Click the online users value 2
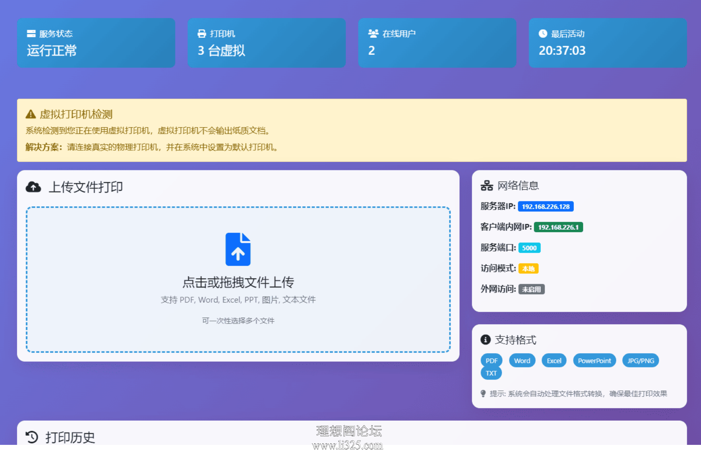 coord(371,51)
